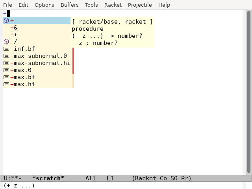
Task: Open the Options menu
Action: [44, 5]
